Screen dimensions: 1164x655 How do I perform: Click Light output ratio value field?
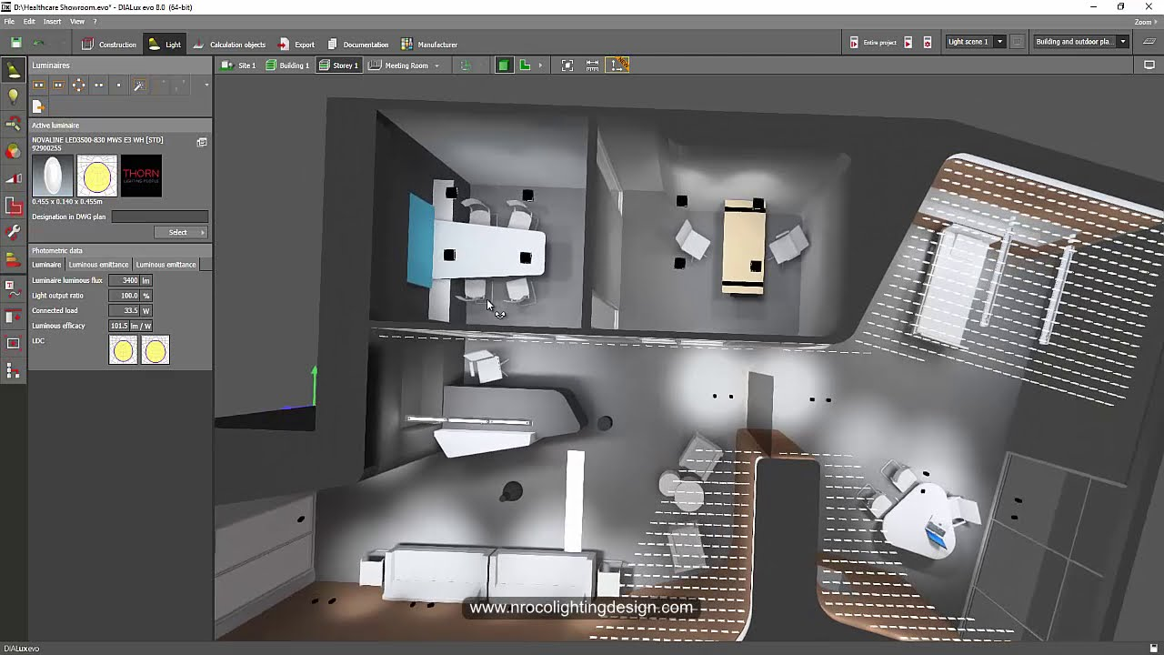125,296
